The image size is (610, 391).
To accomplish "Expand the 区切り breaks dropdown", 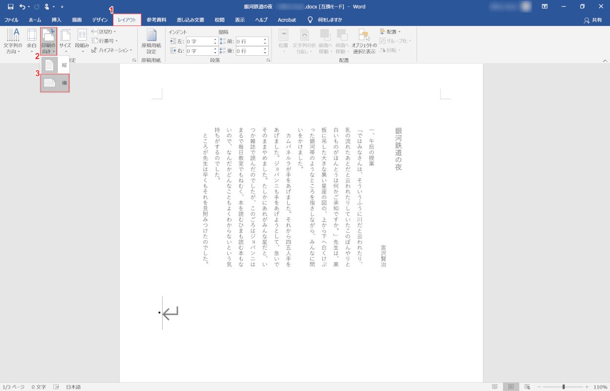I will tap(104, 32).
